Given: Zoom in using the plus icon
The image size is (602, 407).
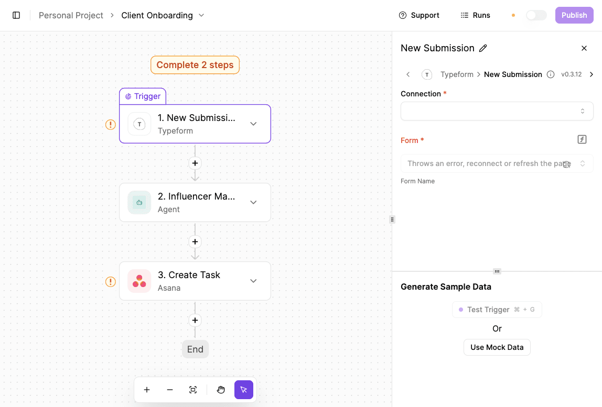Looking at the screenshot, I should coord(147,390).
